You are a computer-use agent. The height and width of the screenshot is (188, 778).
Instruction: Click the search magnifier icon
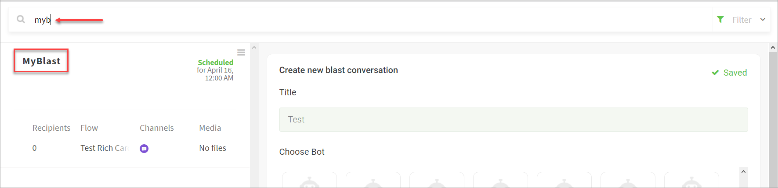pos(21,19)
